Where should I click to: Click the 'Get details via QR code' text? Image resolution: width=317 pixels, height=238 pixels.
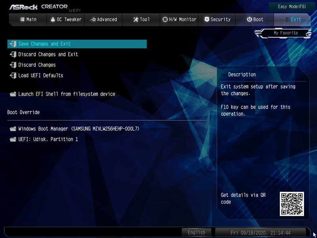click(x=243, y=198)
